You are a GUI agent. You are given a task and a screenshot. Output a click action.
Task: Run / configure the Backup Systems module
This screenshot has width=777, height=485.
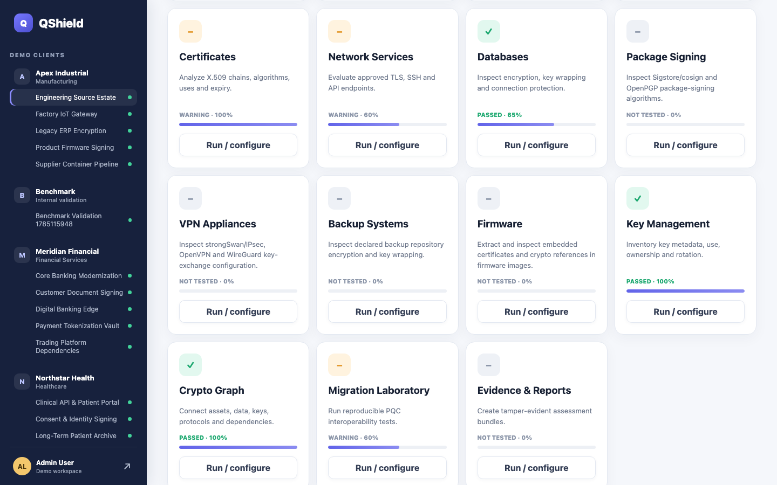387,311
